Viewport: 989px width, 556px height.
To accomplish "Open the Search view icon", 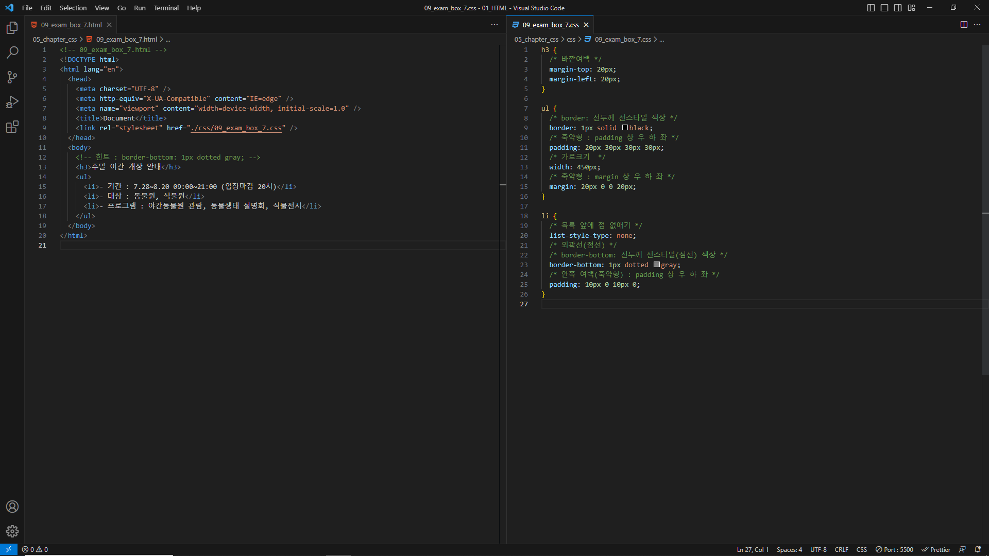I will click(12, 53).
